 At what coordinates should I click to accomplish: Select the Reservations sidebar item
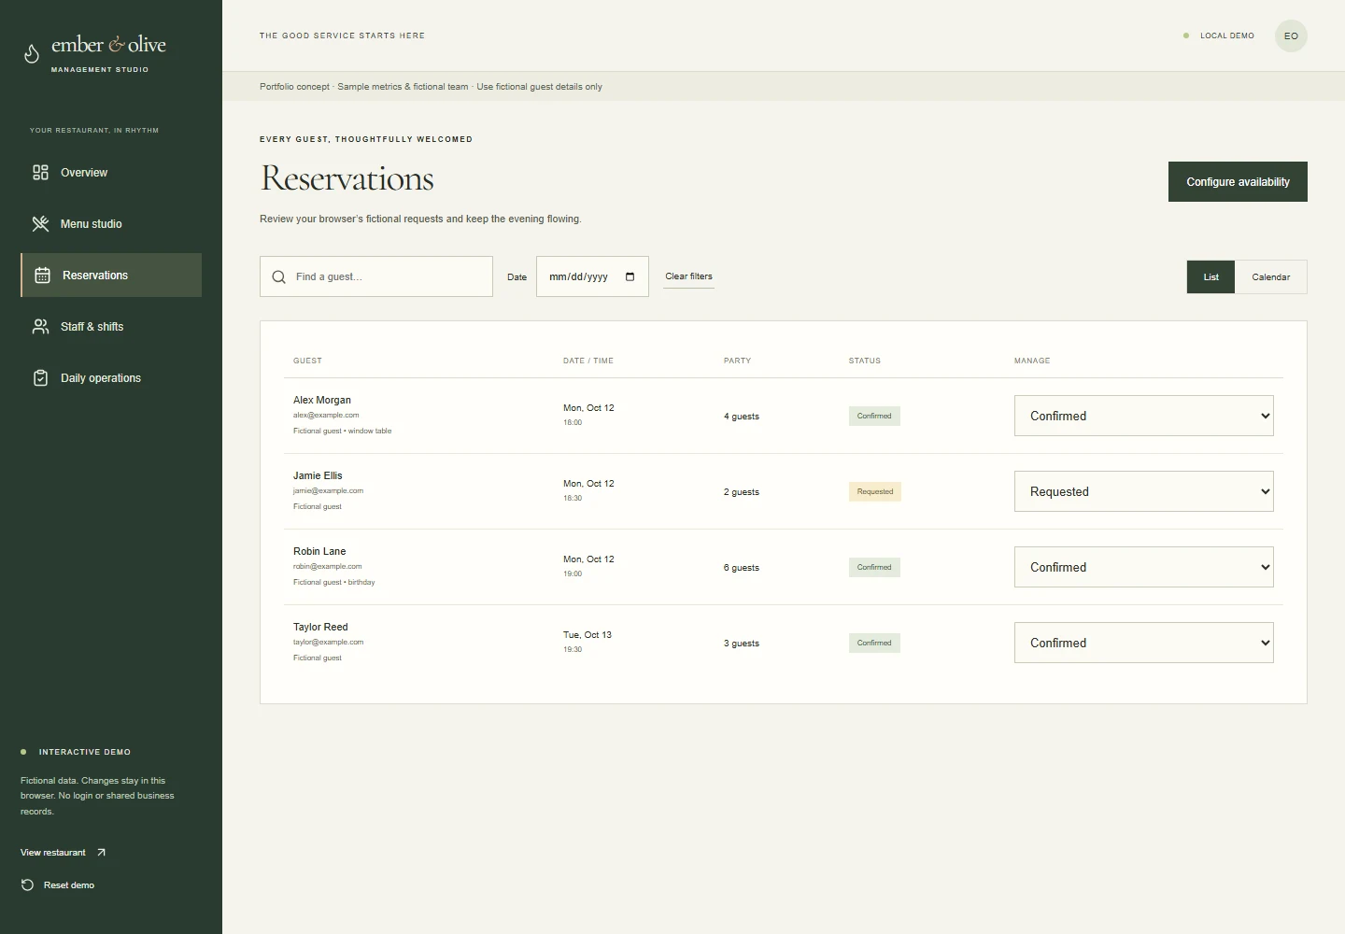111,276
